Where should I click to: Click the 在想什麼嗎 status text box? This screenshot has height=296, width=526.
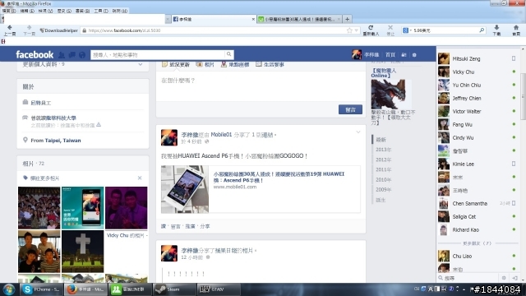pyautogui.click(x=261, y=86)
